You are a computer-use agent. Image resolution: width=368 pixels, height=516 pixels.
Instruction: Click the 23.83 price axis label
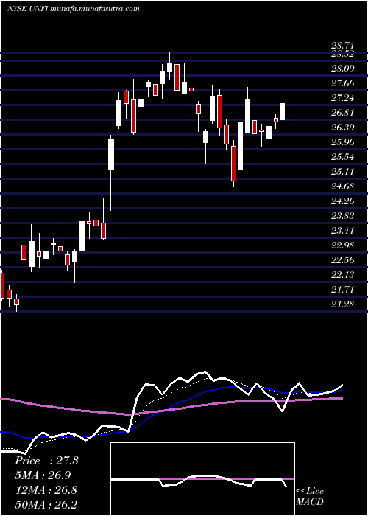point(342,216)
